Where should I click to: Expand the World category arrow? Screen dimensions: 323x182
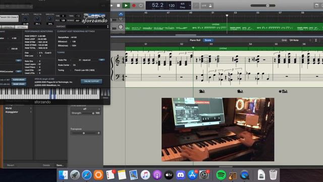[31, 108]
